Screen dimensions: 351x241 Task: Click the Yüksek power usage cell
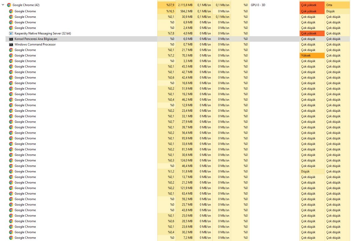pos(312,55)
